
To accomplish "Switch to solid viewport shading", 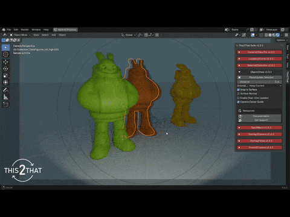I will click(270, 35).
